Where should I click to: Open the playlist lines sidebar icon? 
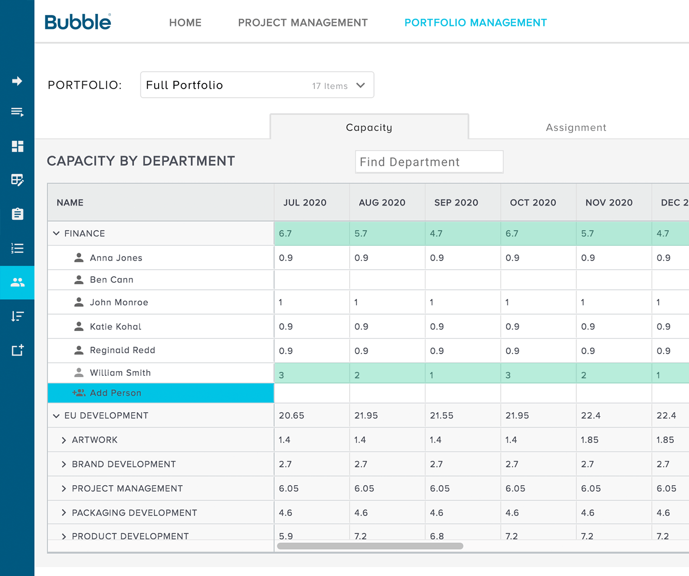pos(17,112)
